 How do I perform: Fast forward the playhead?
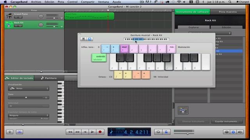coord(77,132)
